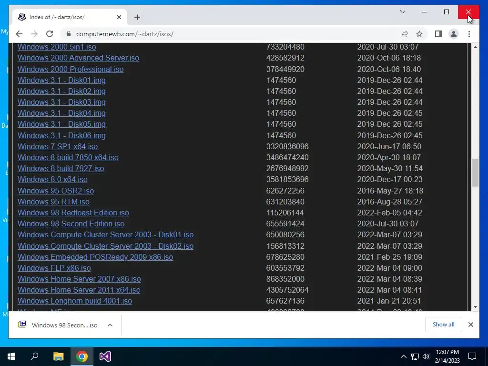This screenshot has height=366, width=488.
Task: Download Windows FLP x86.iso
Action: click(x=54, y=268)
